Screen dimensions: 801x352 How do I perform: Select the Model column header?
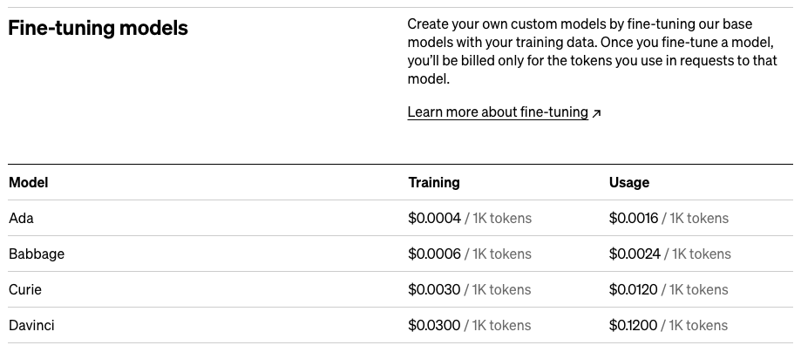point(28,182)
